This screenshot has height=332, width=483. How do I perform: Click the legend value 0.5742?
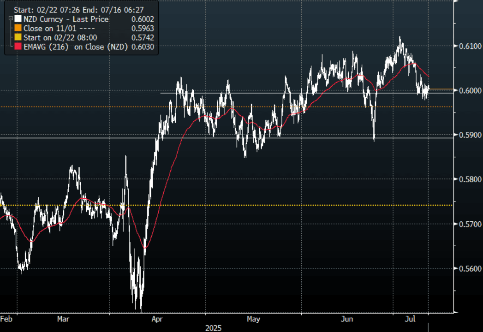click(143, 37)
